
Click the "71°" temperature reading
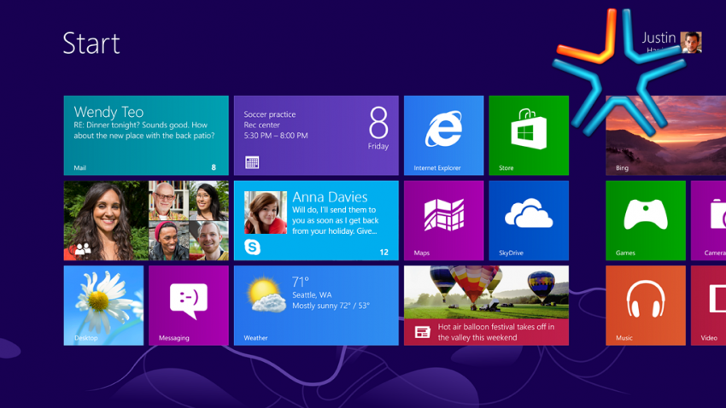(x=301, y=282)
